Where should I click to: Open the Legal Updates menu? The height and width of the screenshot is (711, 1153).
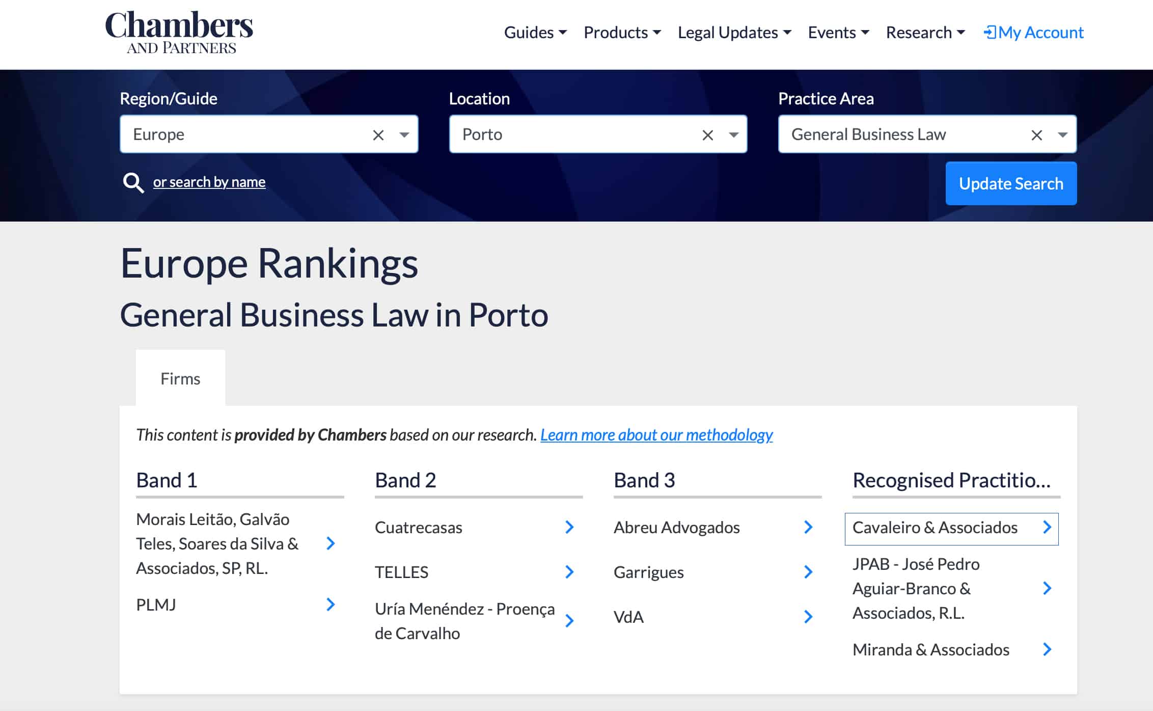pyautogui.click(x=734, y=33)
